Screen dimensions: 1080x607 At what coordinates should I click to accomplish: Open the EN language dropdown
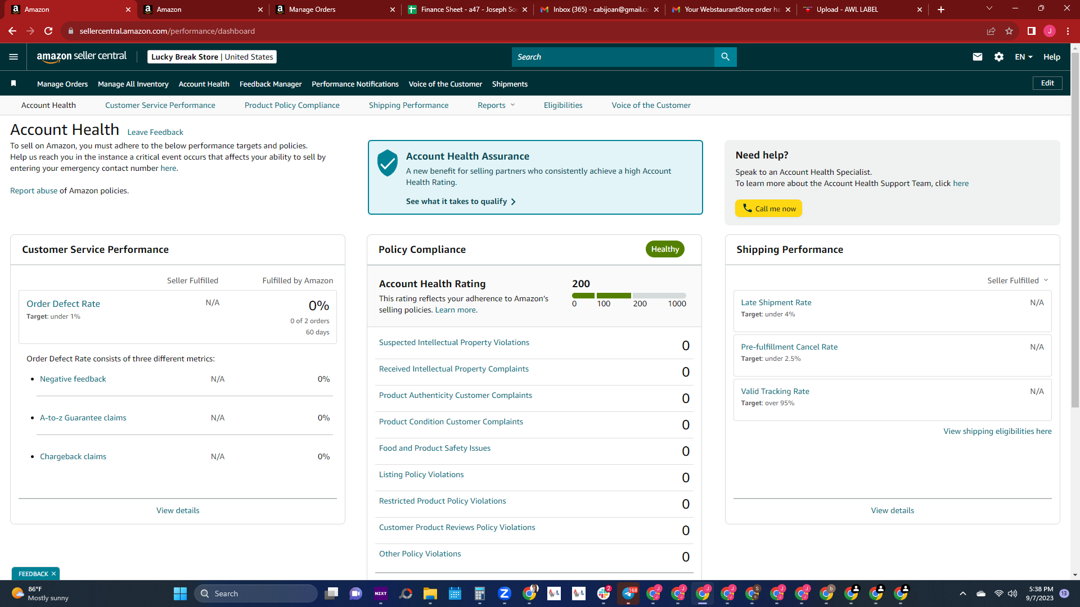pos(1023,57)
